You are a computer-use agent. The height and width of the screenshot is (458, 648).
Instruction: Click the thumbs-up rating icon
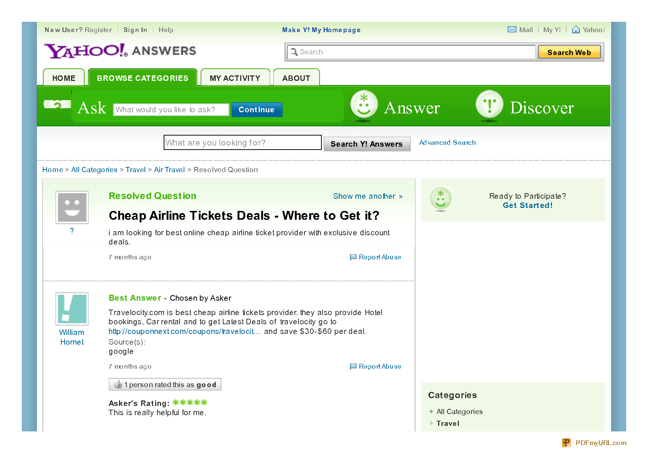click(x=118, y=384)
